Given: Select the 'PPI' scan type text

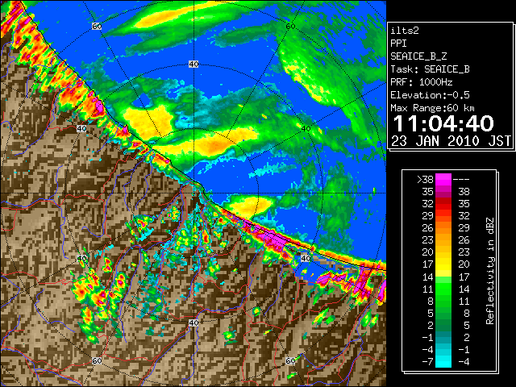Looking at the screenshot, I should coord(398,44).
